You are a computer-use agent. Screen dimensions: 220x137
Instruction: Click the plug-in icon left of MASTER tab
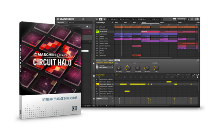94,61
